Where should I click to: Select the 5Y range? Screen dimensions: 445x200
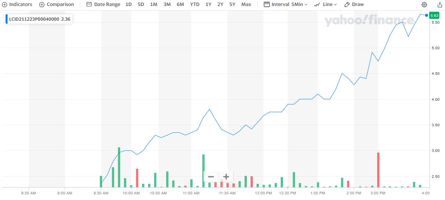coord(232,5)
